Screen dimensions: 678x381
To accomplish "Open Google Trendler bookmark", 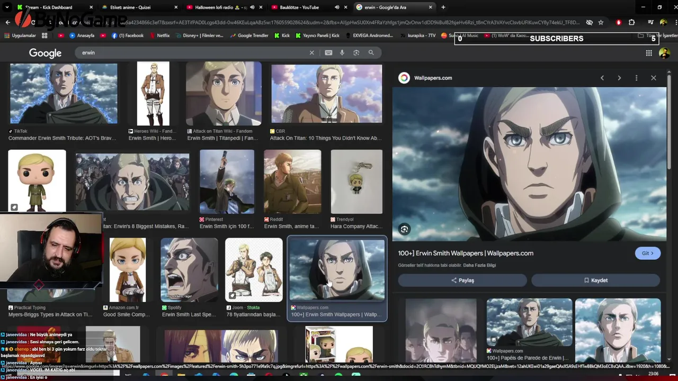I will click(x=249, y=35).
